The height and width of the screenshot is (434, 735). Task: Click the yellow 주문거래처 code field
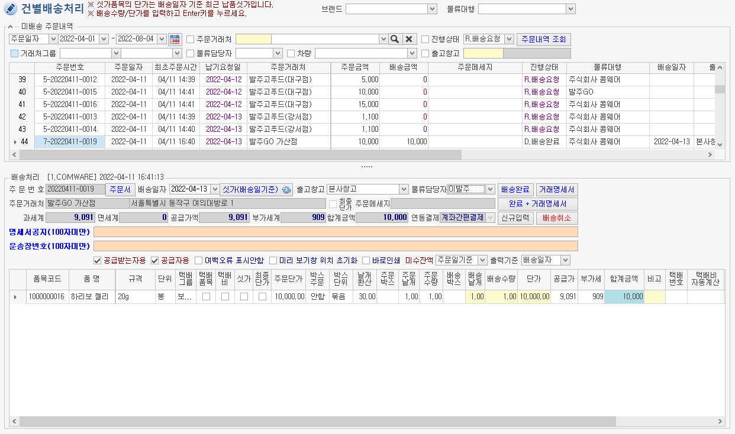[253, 39]
